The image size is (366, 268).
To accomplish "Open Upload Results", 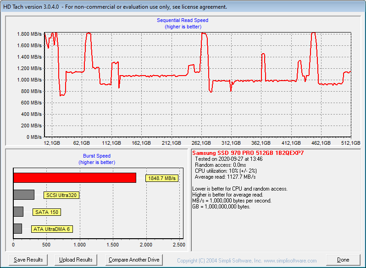I will pos(76,260).
